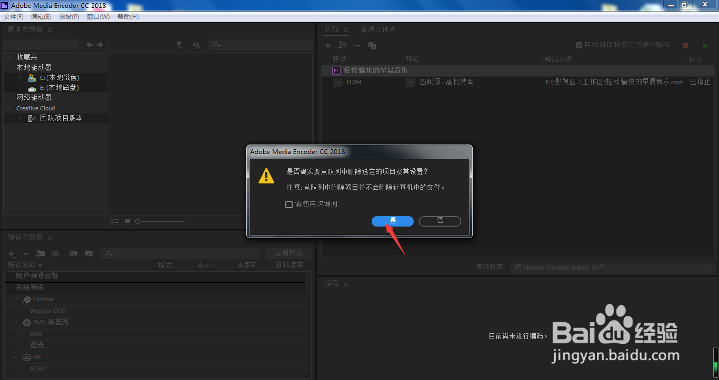Remove selected queue item with minus icon
Screen dimensions: 719x380
tap(357, 46)
